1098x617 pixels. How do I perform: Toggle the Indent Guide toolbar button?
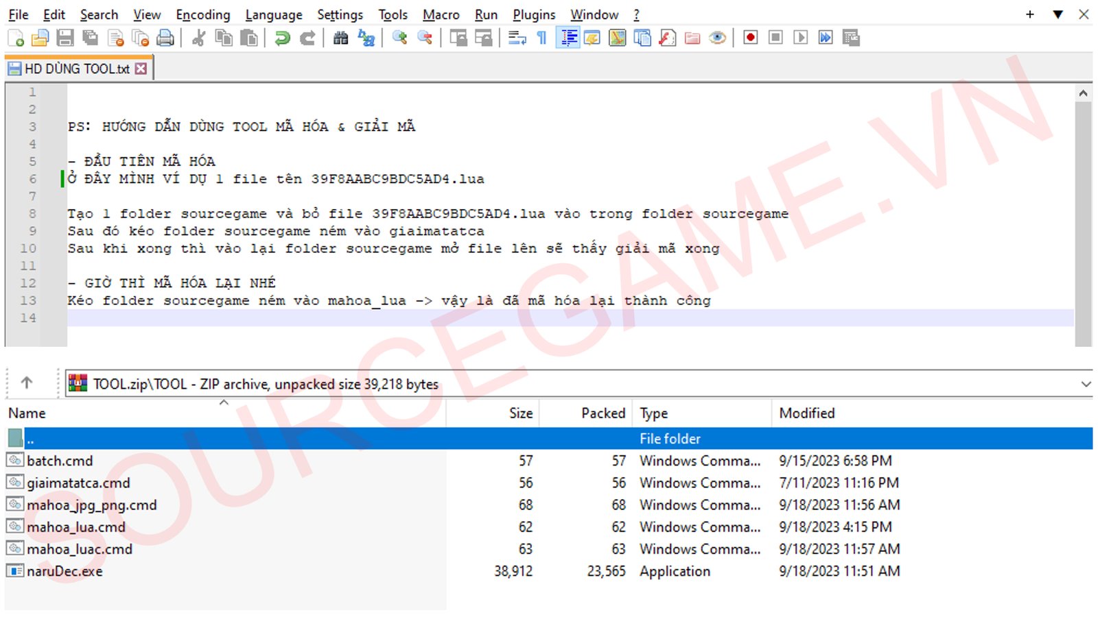click(568, 38)
